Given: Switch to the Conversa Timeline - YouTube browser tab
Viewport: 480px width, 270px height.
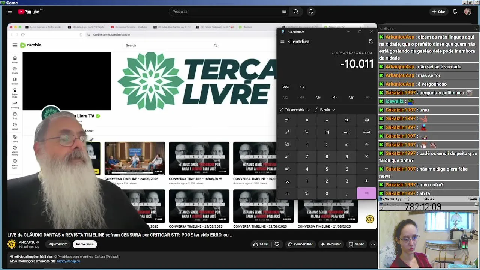Looking at the screenshot, I should pos(129,27).
